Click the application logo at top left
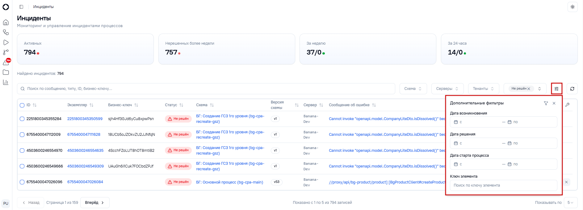Viewport: 583px width, 210px height. pos(6,7)
